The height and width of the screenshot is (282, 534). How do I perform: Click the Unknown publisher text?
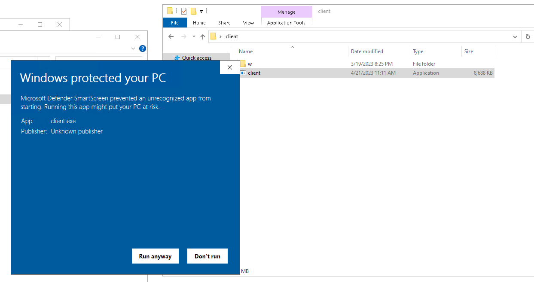coord(77,131)
